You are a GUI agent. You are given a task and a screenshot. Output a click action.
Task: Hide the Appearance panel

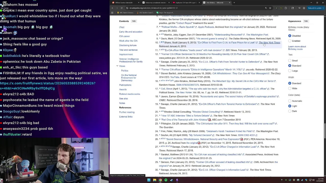306,21
